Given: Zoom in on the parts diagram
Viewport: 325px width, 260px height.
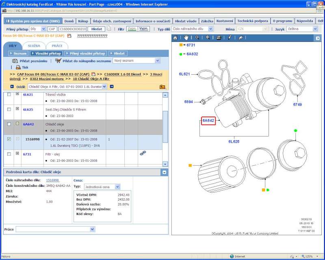Looking at the screenshot, I should (197, 37).
